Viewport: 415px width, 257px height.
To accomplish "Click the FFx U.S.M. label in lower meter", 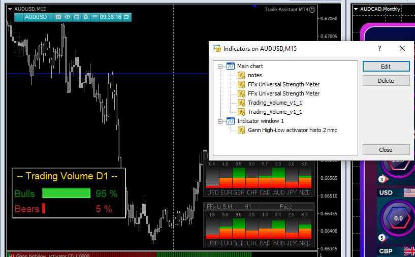I will 220,207.
